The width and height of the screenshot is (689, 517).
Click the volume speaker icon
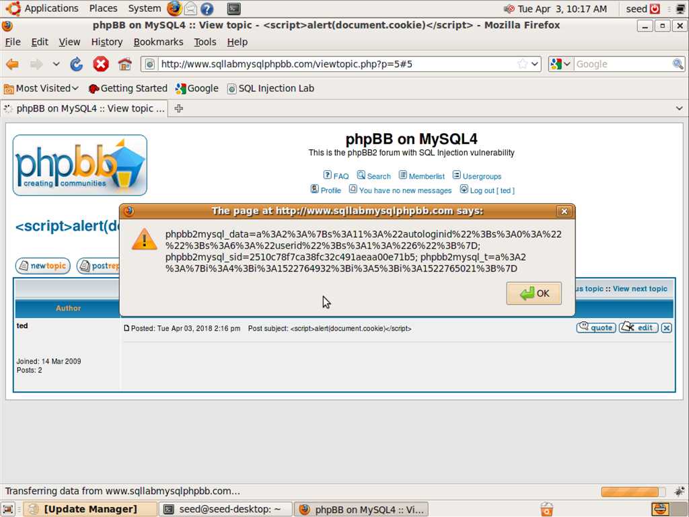tap(509, 9)
